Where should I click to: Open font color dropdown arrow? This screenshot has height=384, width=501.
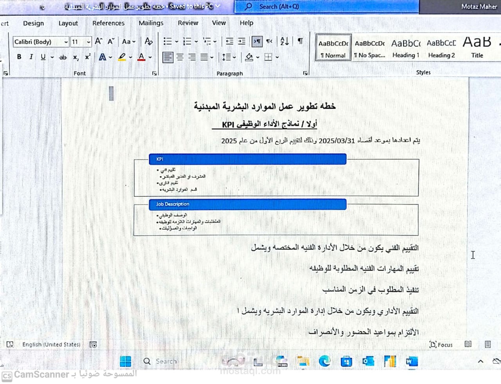150,57
